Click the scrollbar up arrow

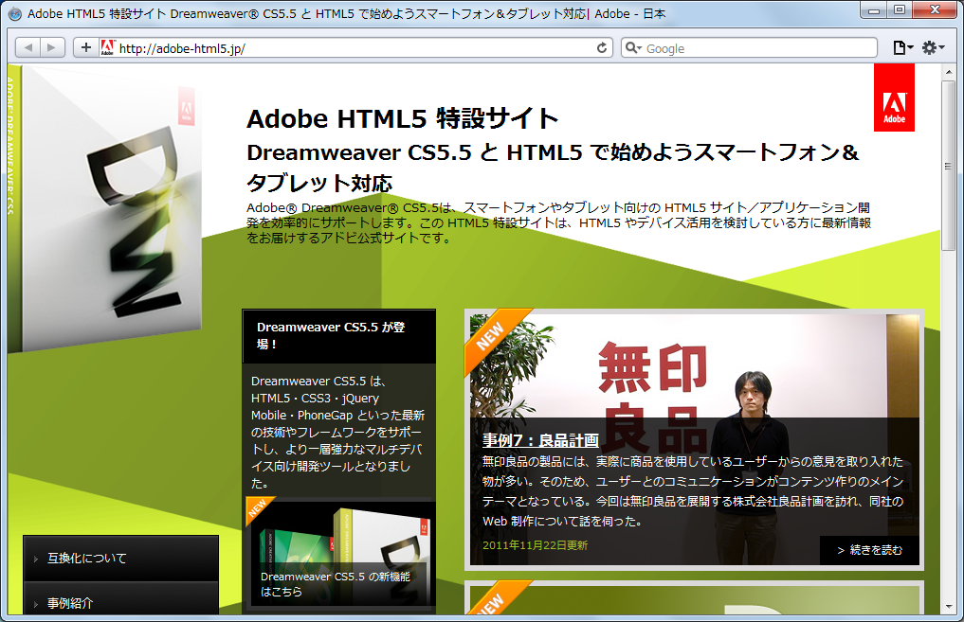(948, 72)
